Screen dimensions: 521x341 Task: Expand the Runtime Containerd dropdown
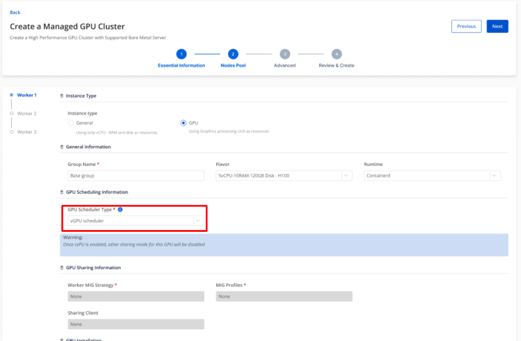(x=432, y=176)
